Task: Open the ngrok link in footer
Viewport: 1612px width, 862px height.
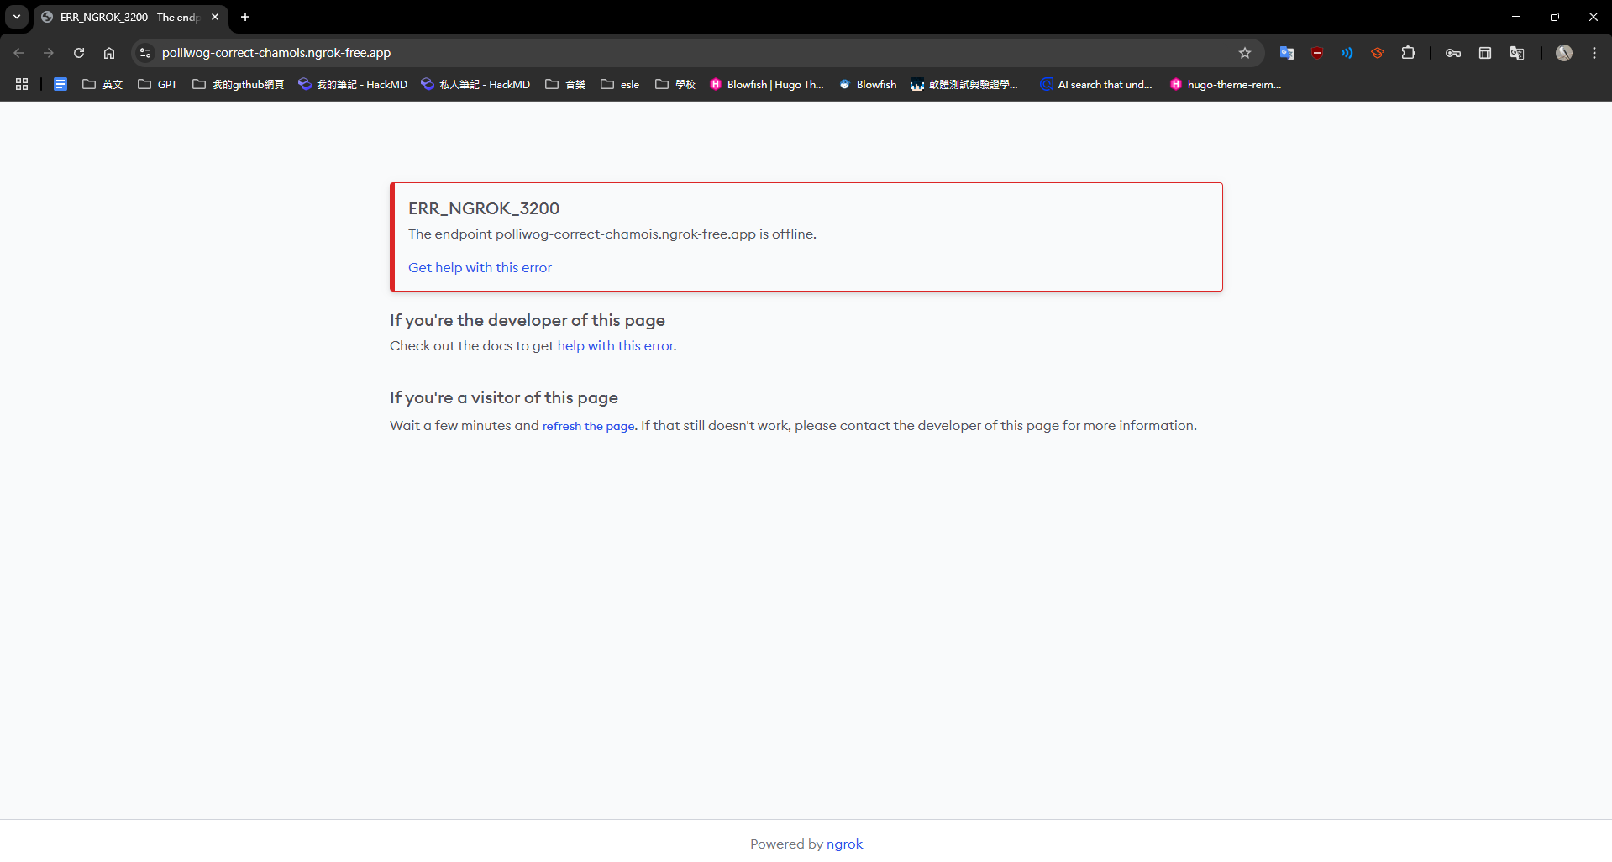Action: (x=844, y=844)
